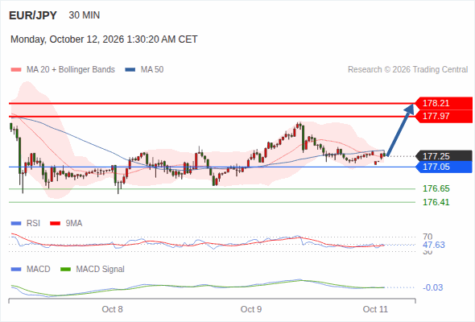Click the EUR/JPY pair title
Image resolution: width=475 pixels, height=322 pixels.
click(x=33, y=15)
